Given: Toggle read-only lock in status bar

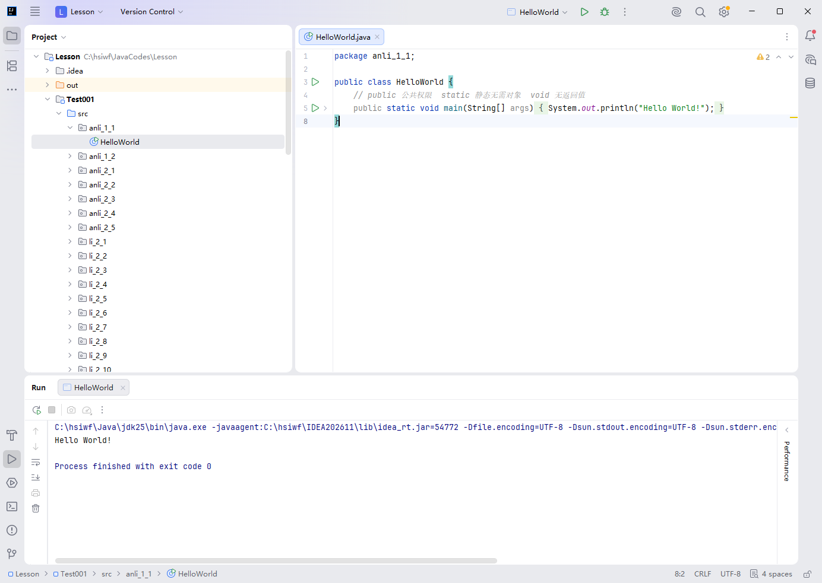Looking at the screenshot, I should tap(807, 574).
